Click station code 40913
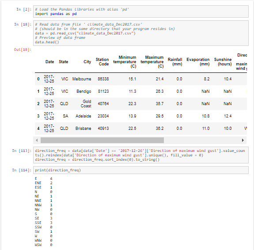The height and width of the screenshot is (250, 254). tap(103, 129)
